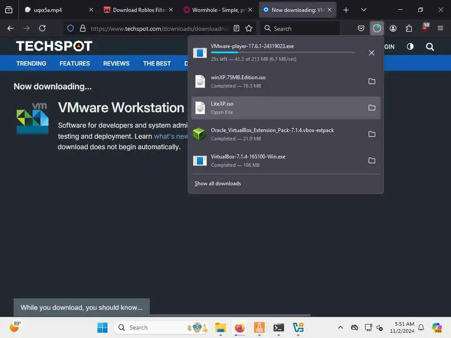Image resolution: width=451 pixels, height=338 pixels.
Task: Expand the list all tabs chevron
Action: tap(363, 10)
